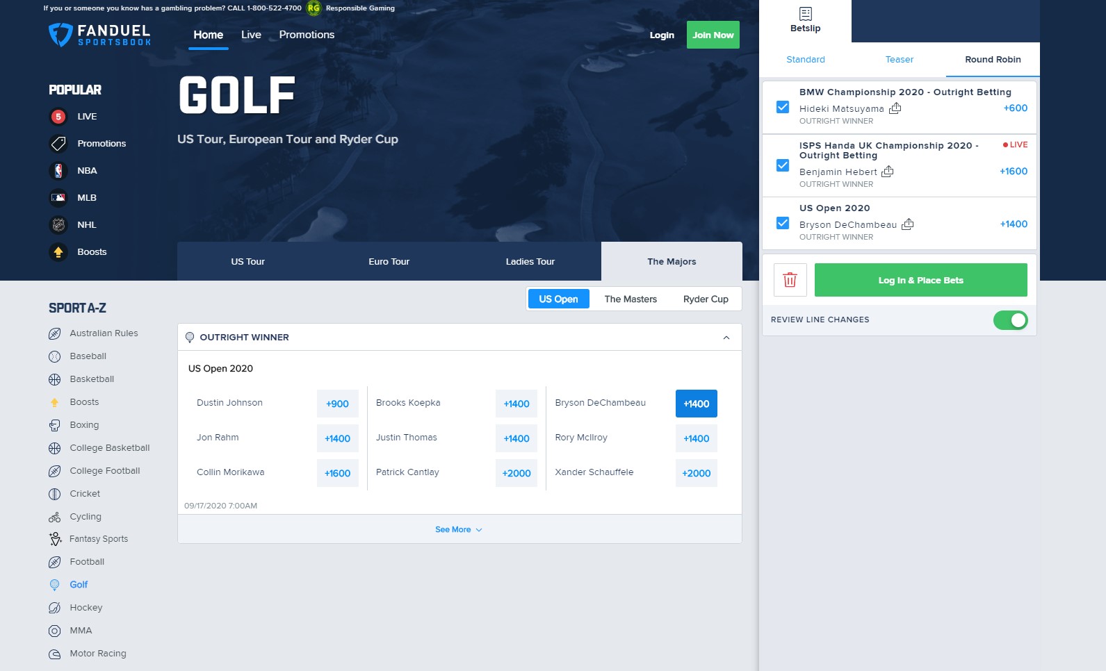Click the MMA sport icon
Viewport: 1106px width, 671px height.
pyautogui.click(x=55, y=631)
